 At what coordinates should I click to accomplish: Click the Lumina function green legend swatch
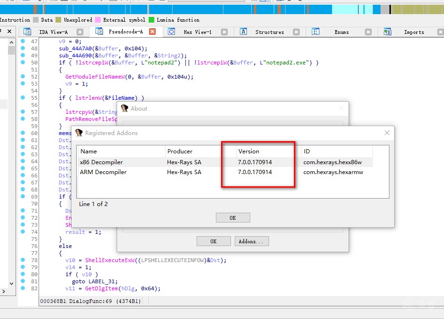(151, 20)
